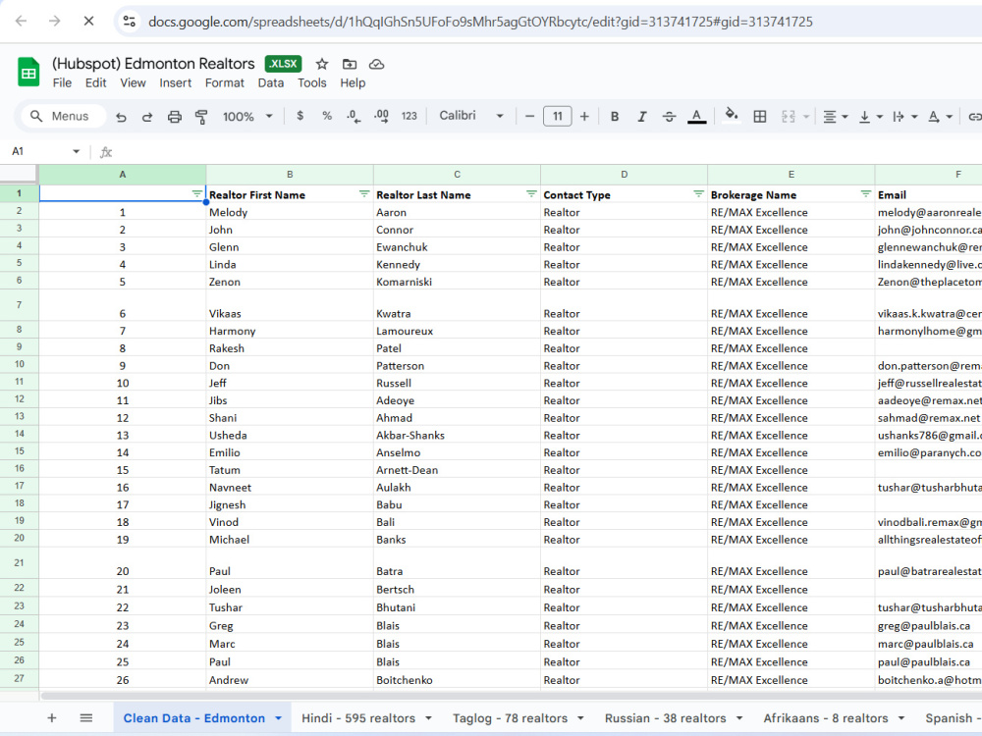
Task: Click the redo arrow in toolbar
Action: coord(147,117)
